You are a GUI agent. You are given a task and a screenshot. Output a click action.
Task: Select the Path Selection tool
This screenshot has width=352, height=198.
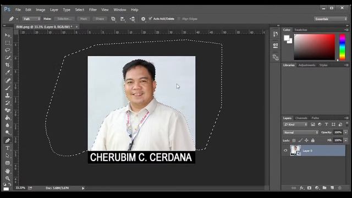pos(7,155)
